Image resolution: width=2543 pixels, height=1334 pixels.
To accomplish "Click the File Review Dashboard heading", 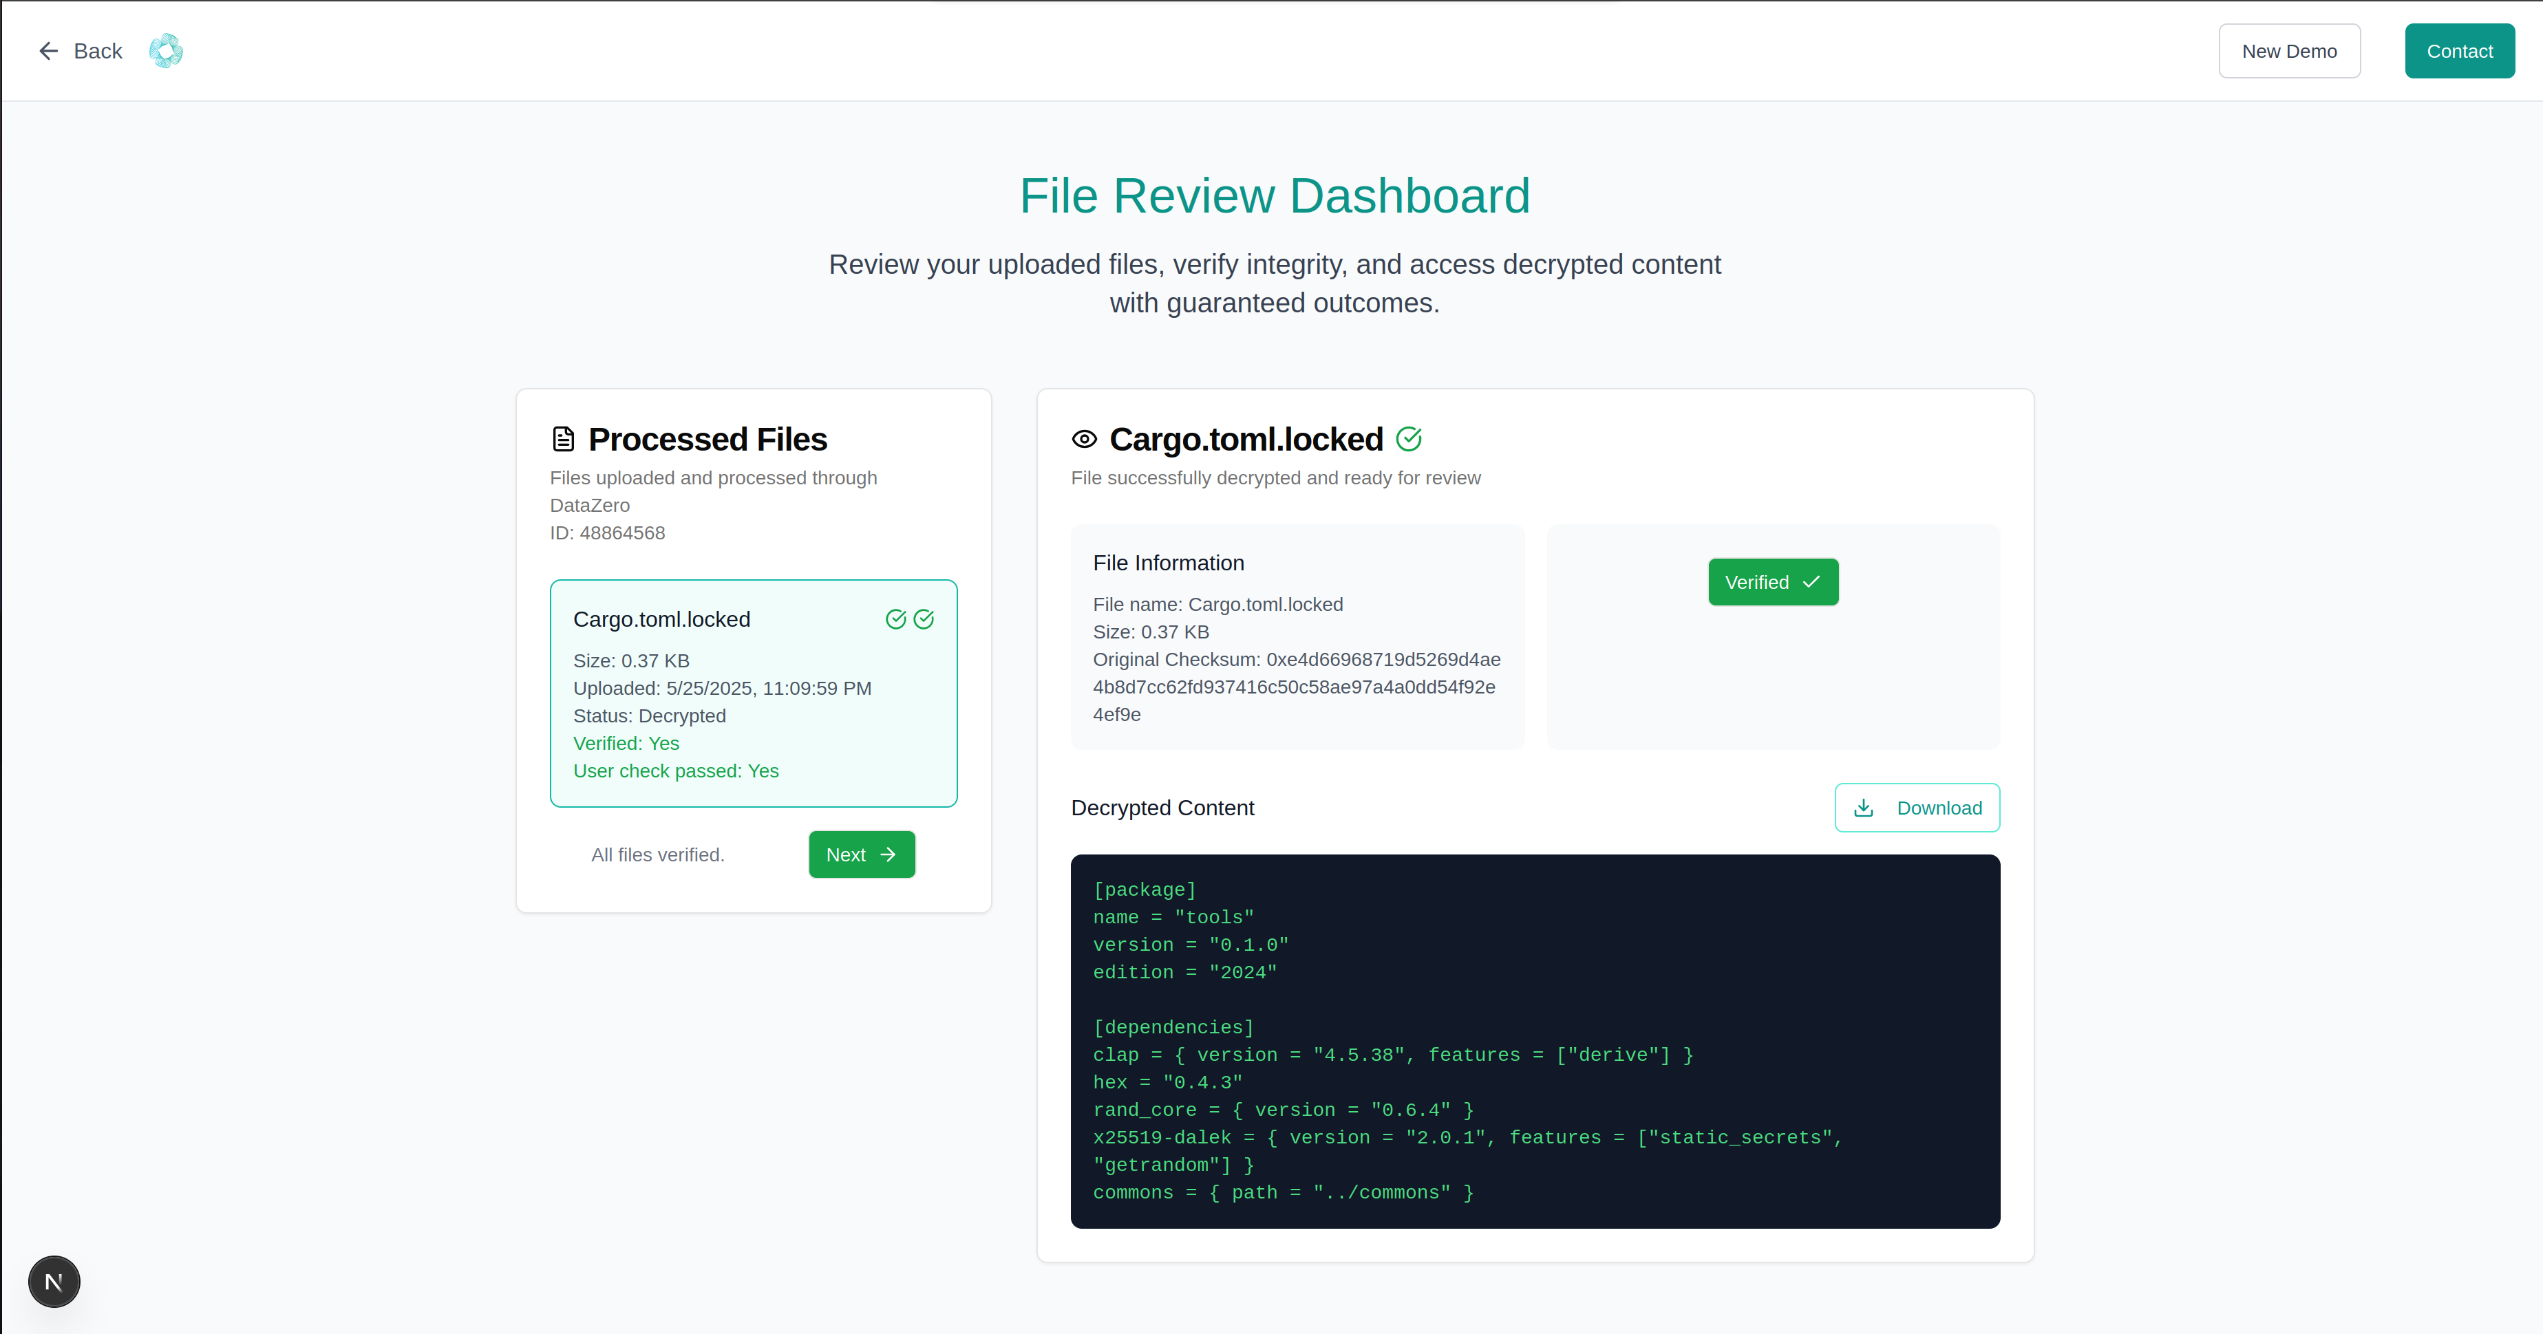I will pyautogui.click(x=1273, y=195).
